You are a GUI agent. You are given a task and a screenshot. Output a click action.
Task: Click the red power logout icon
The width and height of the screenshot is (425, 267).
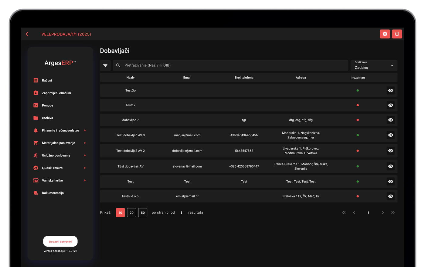[397, 34]
